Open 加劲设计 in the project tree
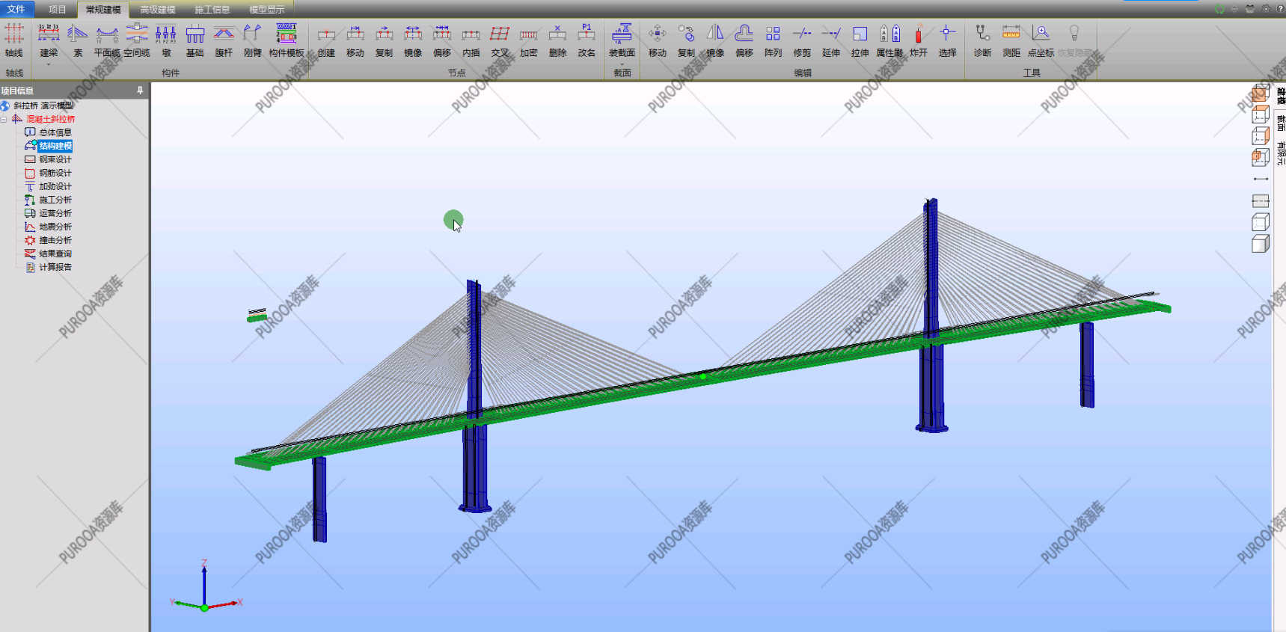 (55, 186)
